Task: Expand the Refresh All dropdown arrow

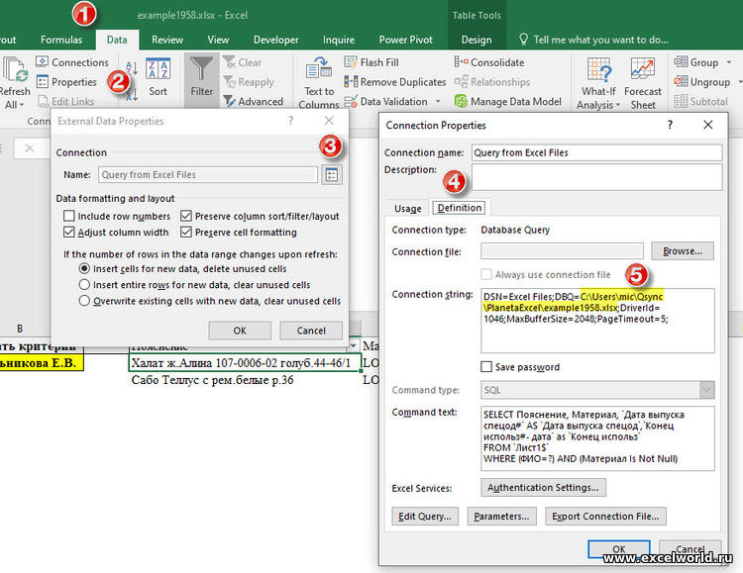Action: coord(22,105)
